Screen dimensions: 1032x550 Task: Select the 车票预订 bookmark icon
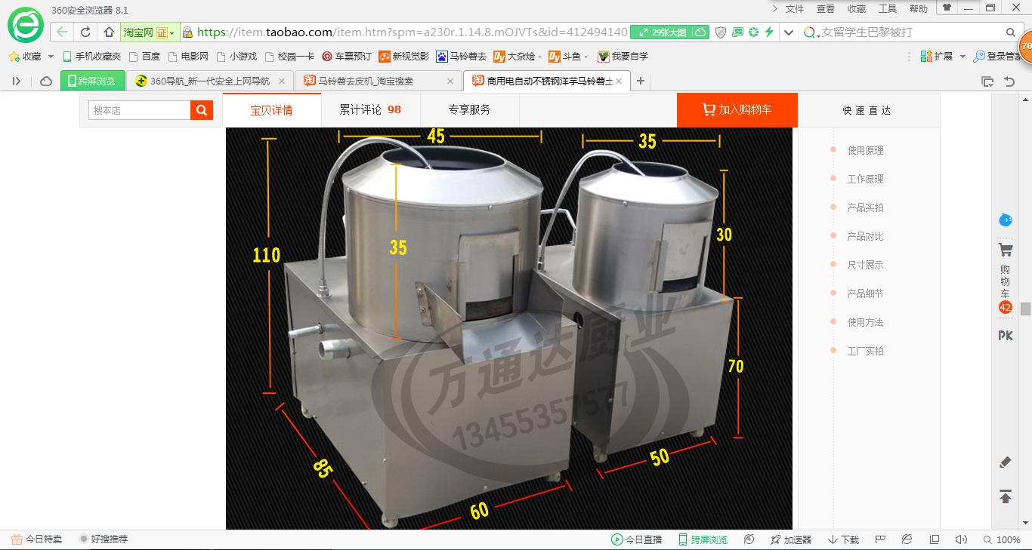click(326, 56)
